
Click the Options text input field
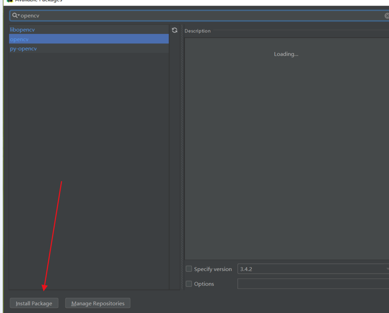[x=313, y=284]
